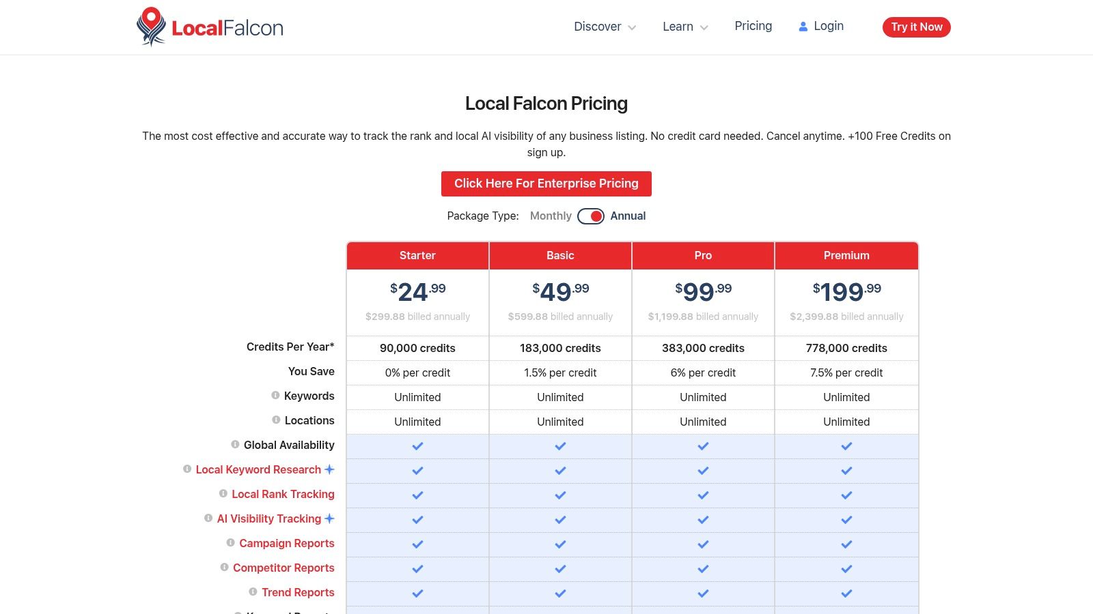Image resolution: width=1093 pixels, height=614 pixels.
Task: Click the info icon beside Locations
Action: point(277,420)
